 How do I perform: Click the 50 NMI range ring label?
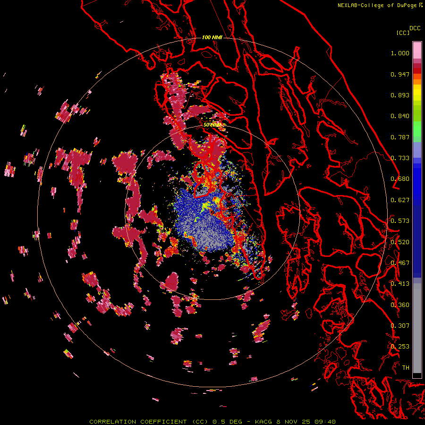tap(212, 125)
